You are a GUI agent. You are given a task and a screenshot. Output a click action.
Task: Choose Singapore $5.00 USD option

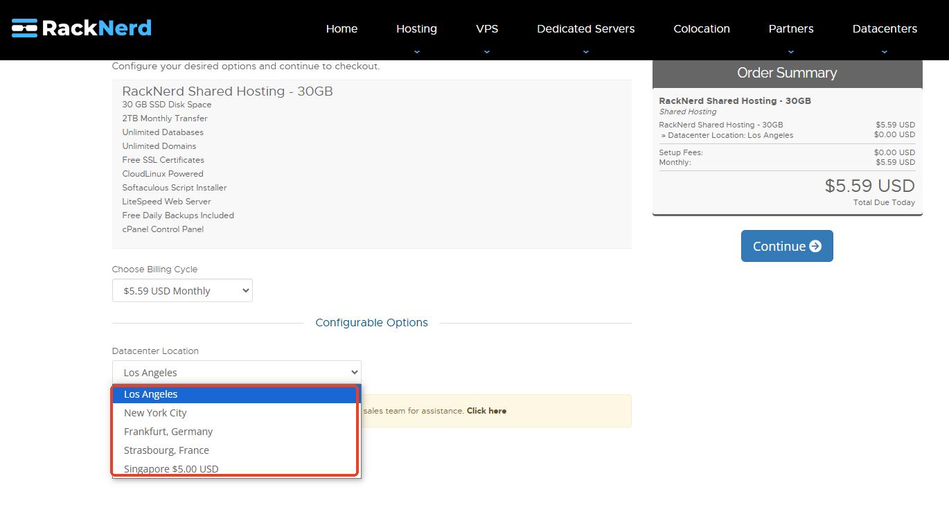click(x=171, y=468)
